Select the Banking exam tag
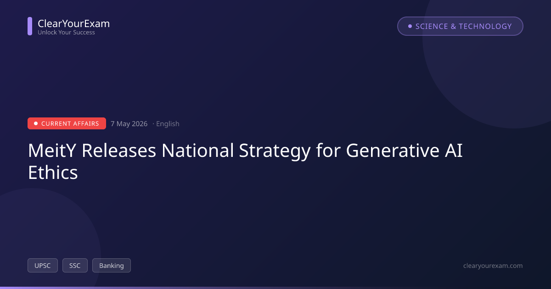The image size is (551, 289). [x=112, y=266]
